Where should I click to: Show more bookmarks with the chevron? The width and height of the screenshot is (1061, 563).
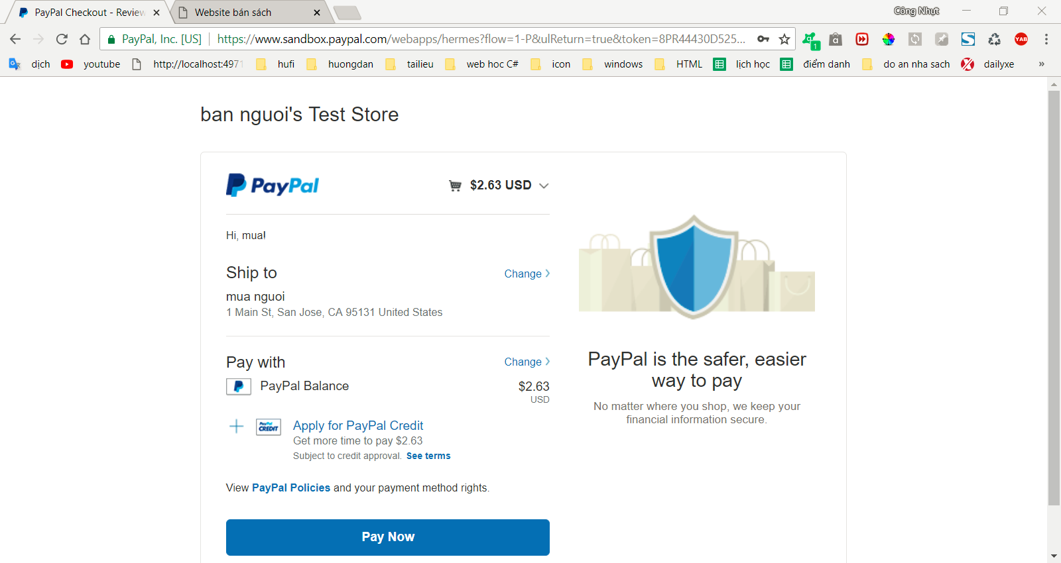tap(1041, 64)
